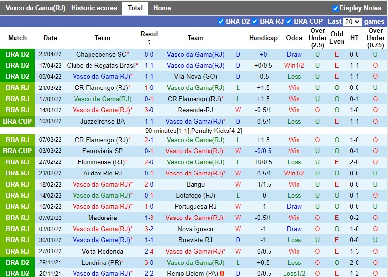
Task: Click the 1-3 result for Madureira match
Action: pyautogui.click(x=149, y=218)
